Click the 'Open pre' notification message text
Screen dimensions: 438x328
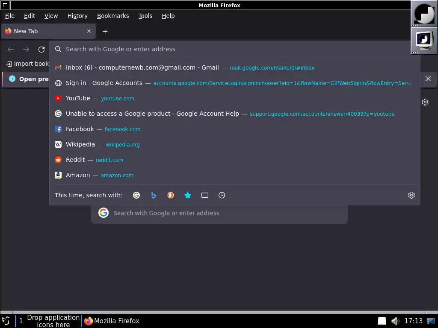pyautogui.click(x=34, y=79)
